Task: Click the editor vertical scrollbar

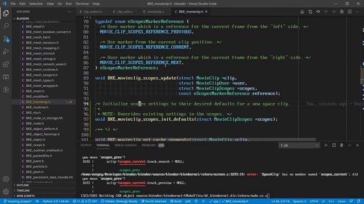Action: pyautogui.click(x=362, y=75)
